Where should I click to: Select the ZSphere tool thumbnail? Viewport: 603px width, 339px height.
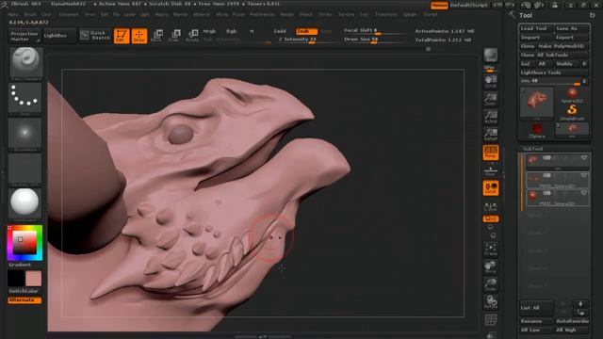tap(536, 131)
